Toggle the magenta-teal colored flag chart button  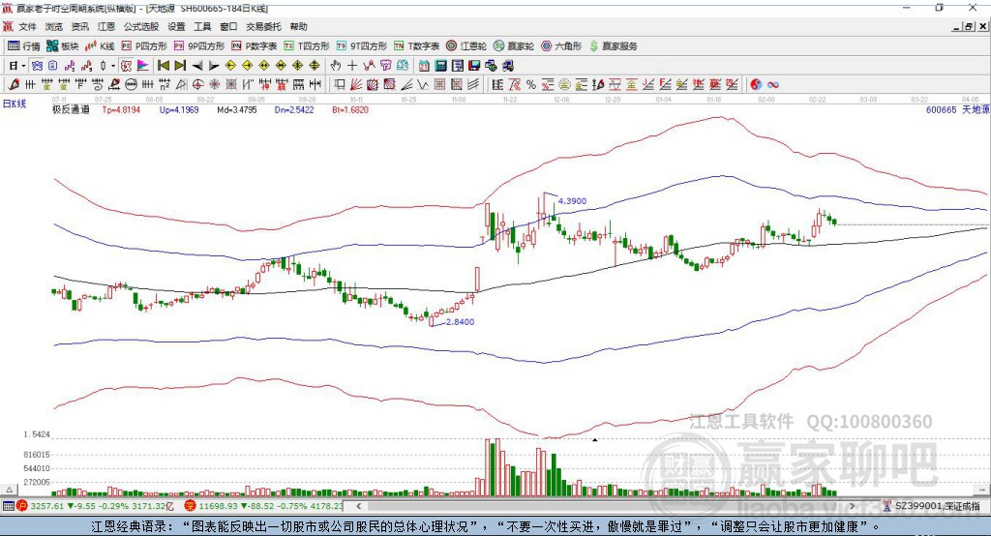(143, 66)
